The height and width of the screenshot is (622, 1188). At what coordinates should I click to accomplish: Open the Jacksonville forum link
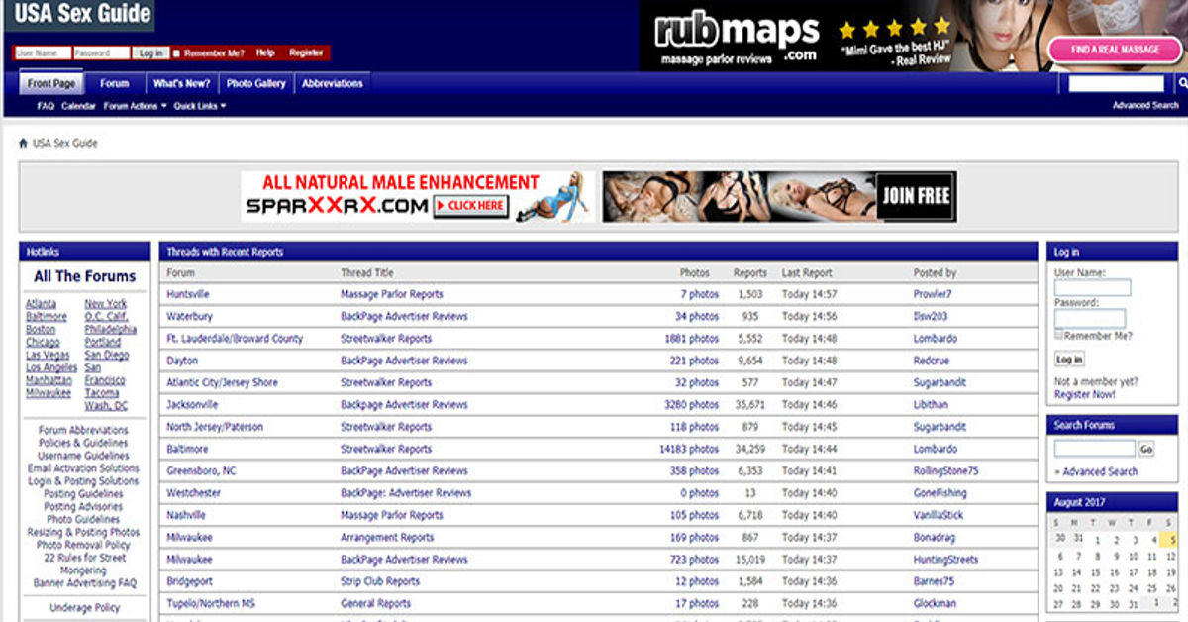[x=192, y=405]
